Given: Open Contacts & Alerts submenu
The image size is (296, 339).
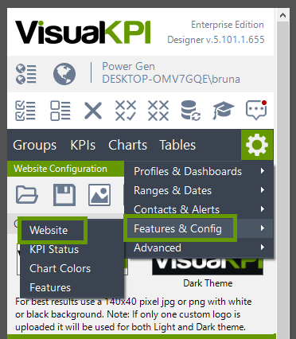Looking at the screenshot, I should [x=199, y=209].
